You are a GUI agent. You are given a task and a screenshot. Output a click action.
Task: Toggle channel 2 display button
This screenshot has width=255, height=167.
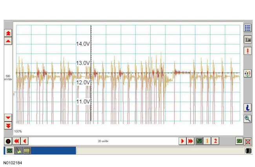215,141
